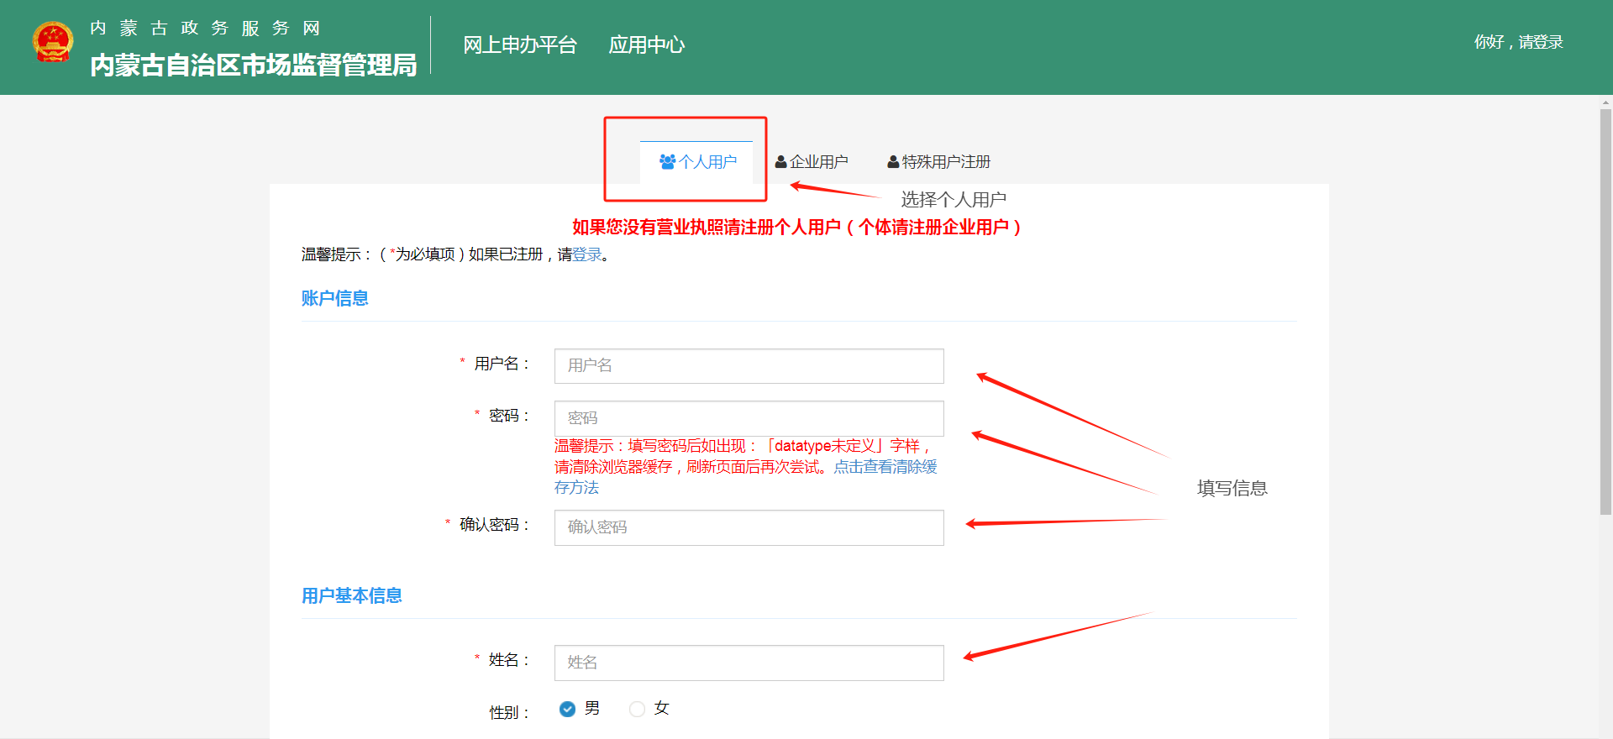Screen dimensions: 1613x739
Task: Click the person icon beside 企业用户
Action: point(780,161)
